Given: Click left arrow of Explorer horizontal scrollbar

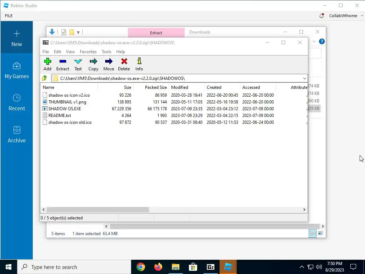Looking at the screenshot, I should [106, 226].
